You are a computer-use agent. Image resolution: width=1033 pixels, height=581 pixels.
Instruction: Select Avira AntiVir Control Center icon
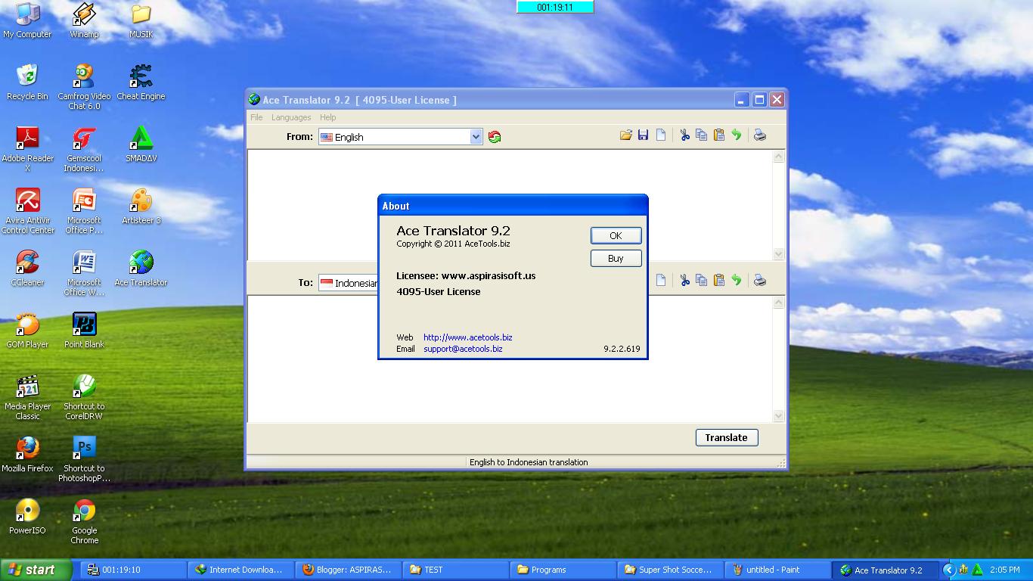[27, 211]
